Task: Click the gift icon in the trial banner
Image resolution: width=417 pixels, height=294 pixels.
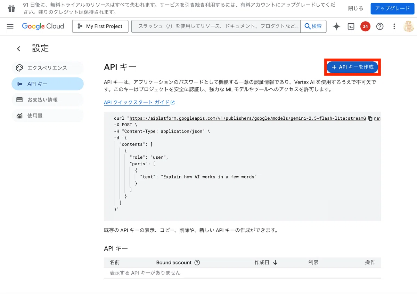Action: [11, 9]
